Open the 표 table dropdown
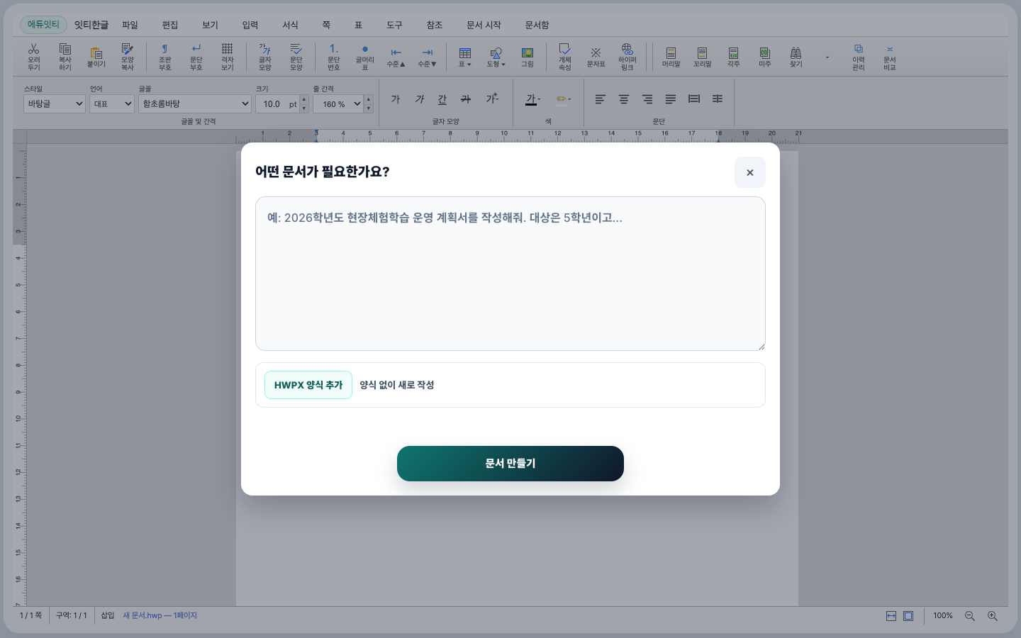Viewport: 1021px width, 638px height. pyautogui.click(x=464, y=56)
